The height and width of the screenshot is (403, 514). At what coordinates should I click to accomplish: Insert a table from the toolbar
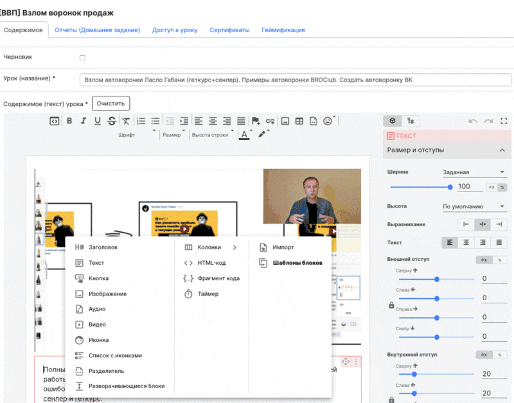pos(299,121)
